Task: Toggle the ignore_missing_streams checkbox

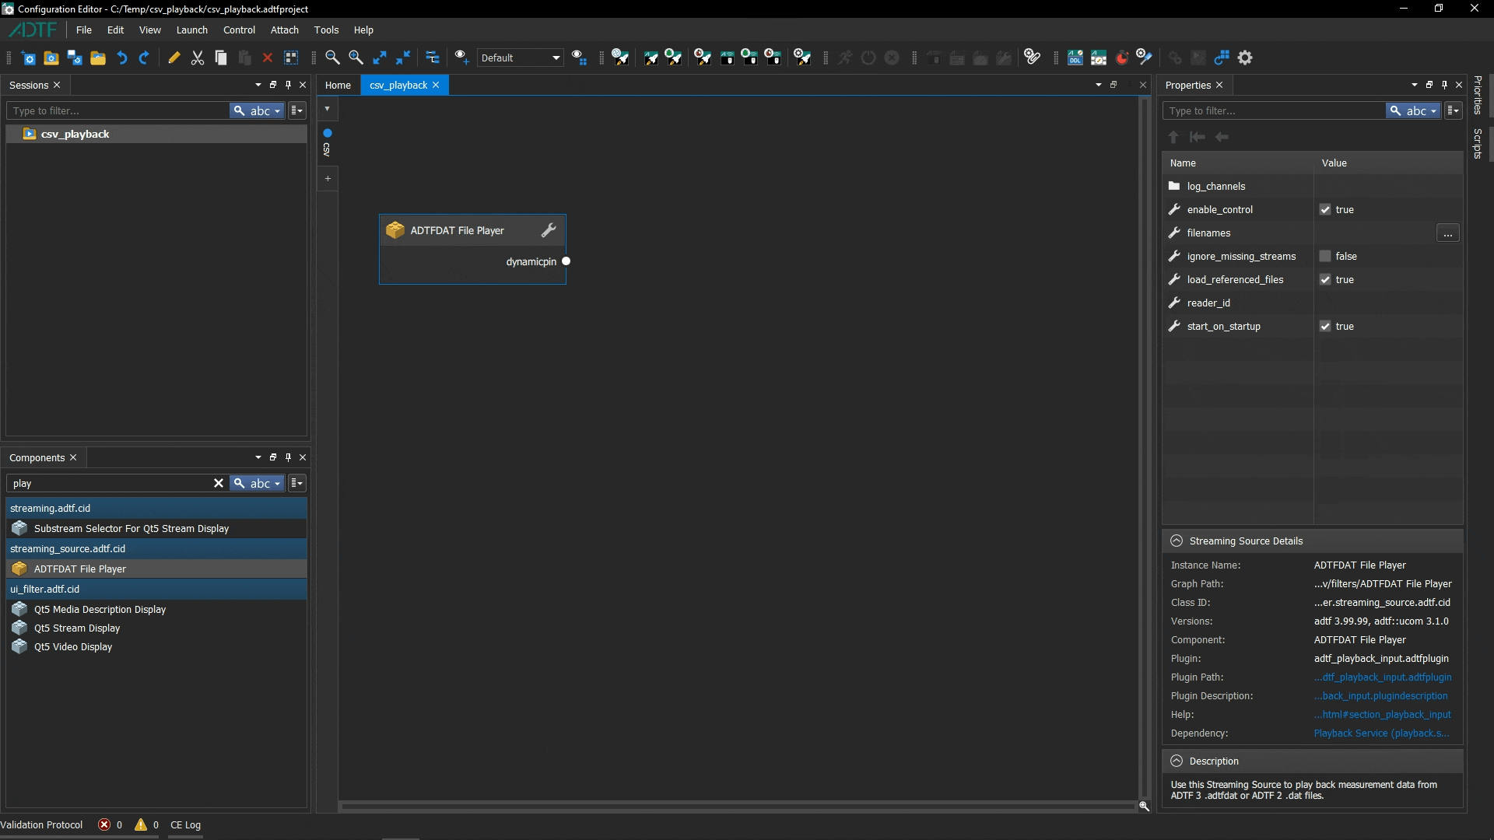Action: 1325,257
